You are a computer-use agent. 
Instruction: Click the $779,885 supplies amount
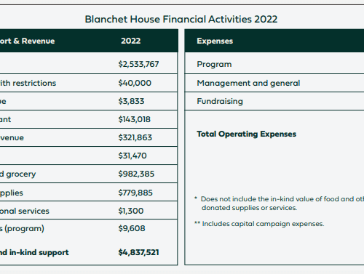135,193
